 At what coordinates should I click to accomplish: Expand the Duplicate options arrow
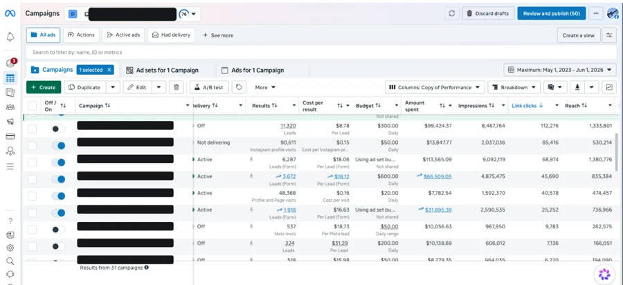pyautogui.click(x=113, y=87)
